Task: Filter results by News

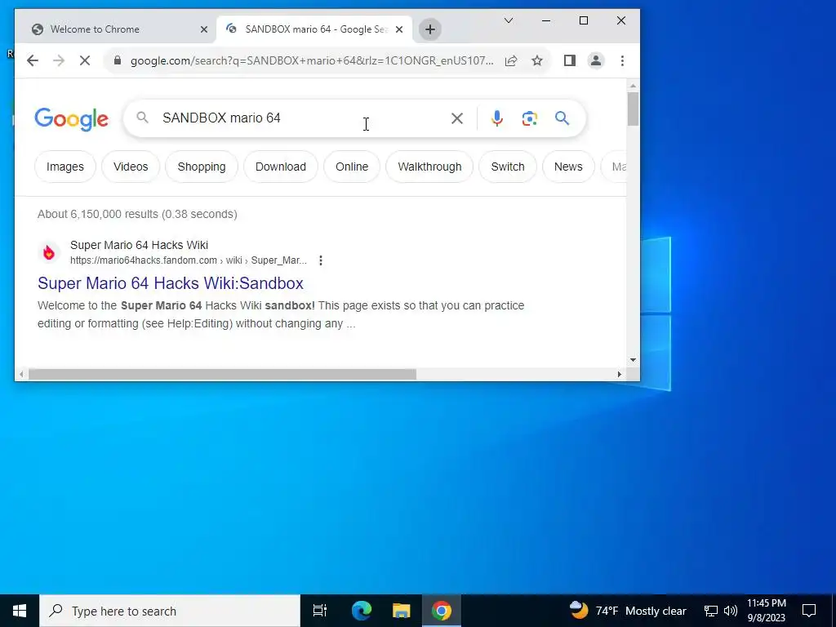Action: tap(568, 167)
